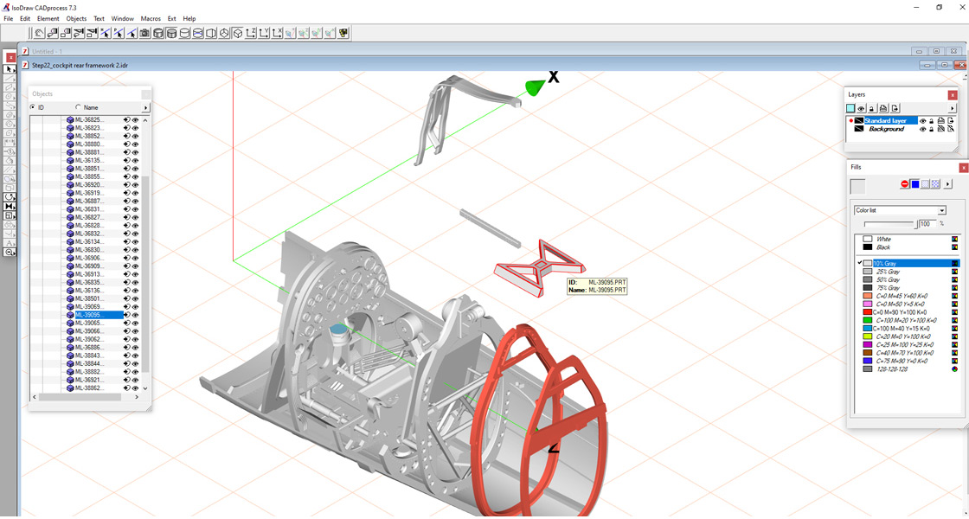Screen dimensions: 969x519
Task: Select the Text tool in the left toolbox
Action: coord(10,243)
